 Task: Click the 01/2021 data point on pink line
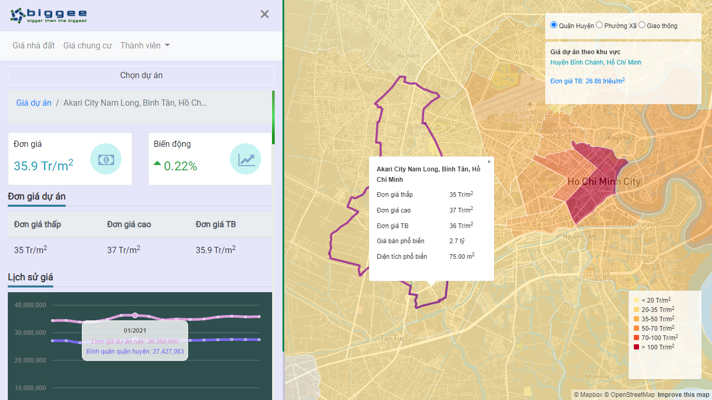(x=135, y=315)
